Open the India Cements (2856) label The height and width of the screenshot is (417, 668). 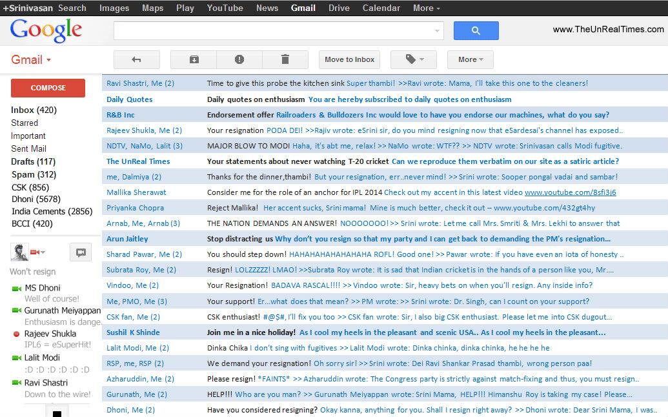[x=52, y=211]
